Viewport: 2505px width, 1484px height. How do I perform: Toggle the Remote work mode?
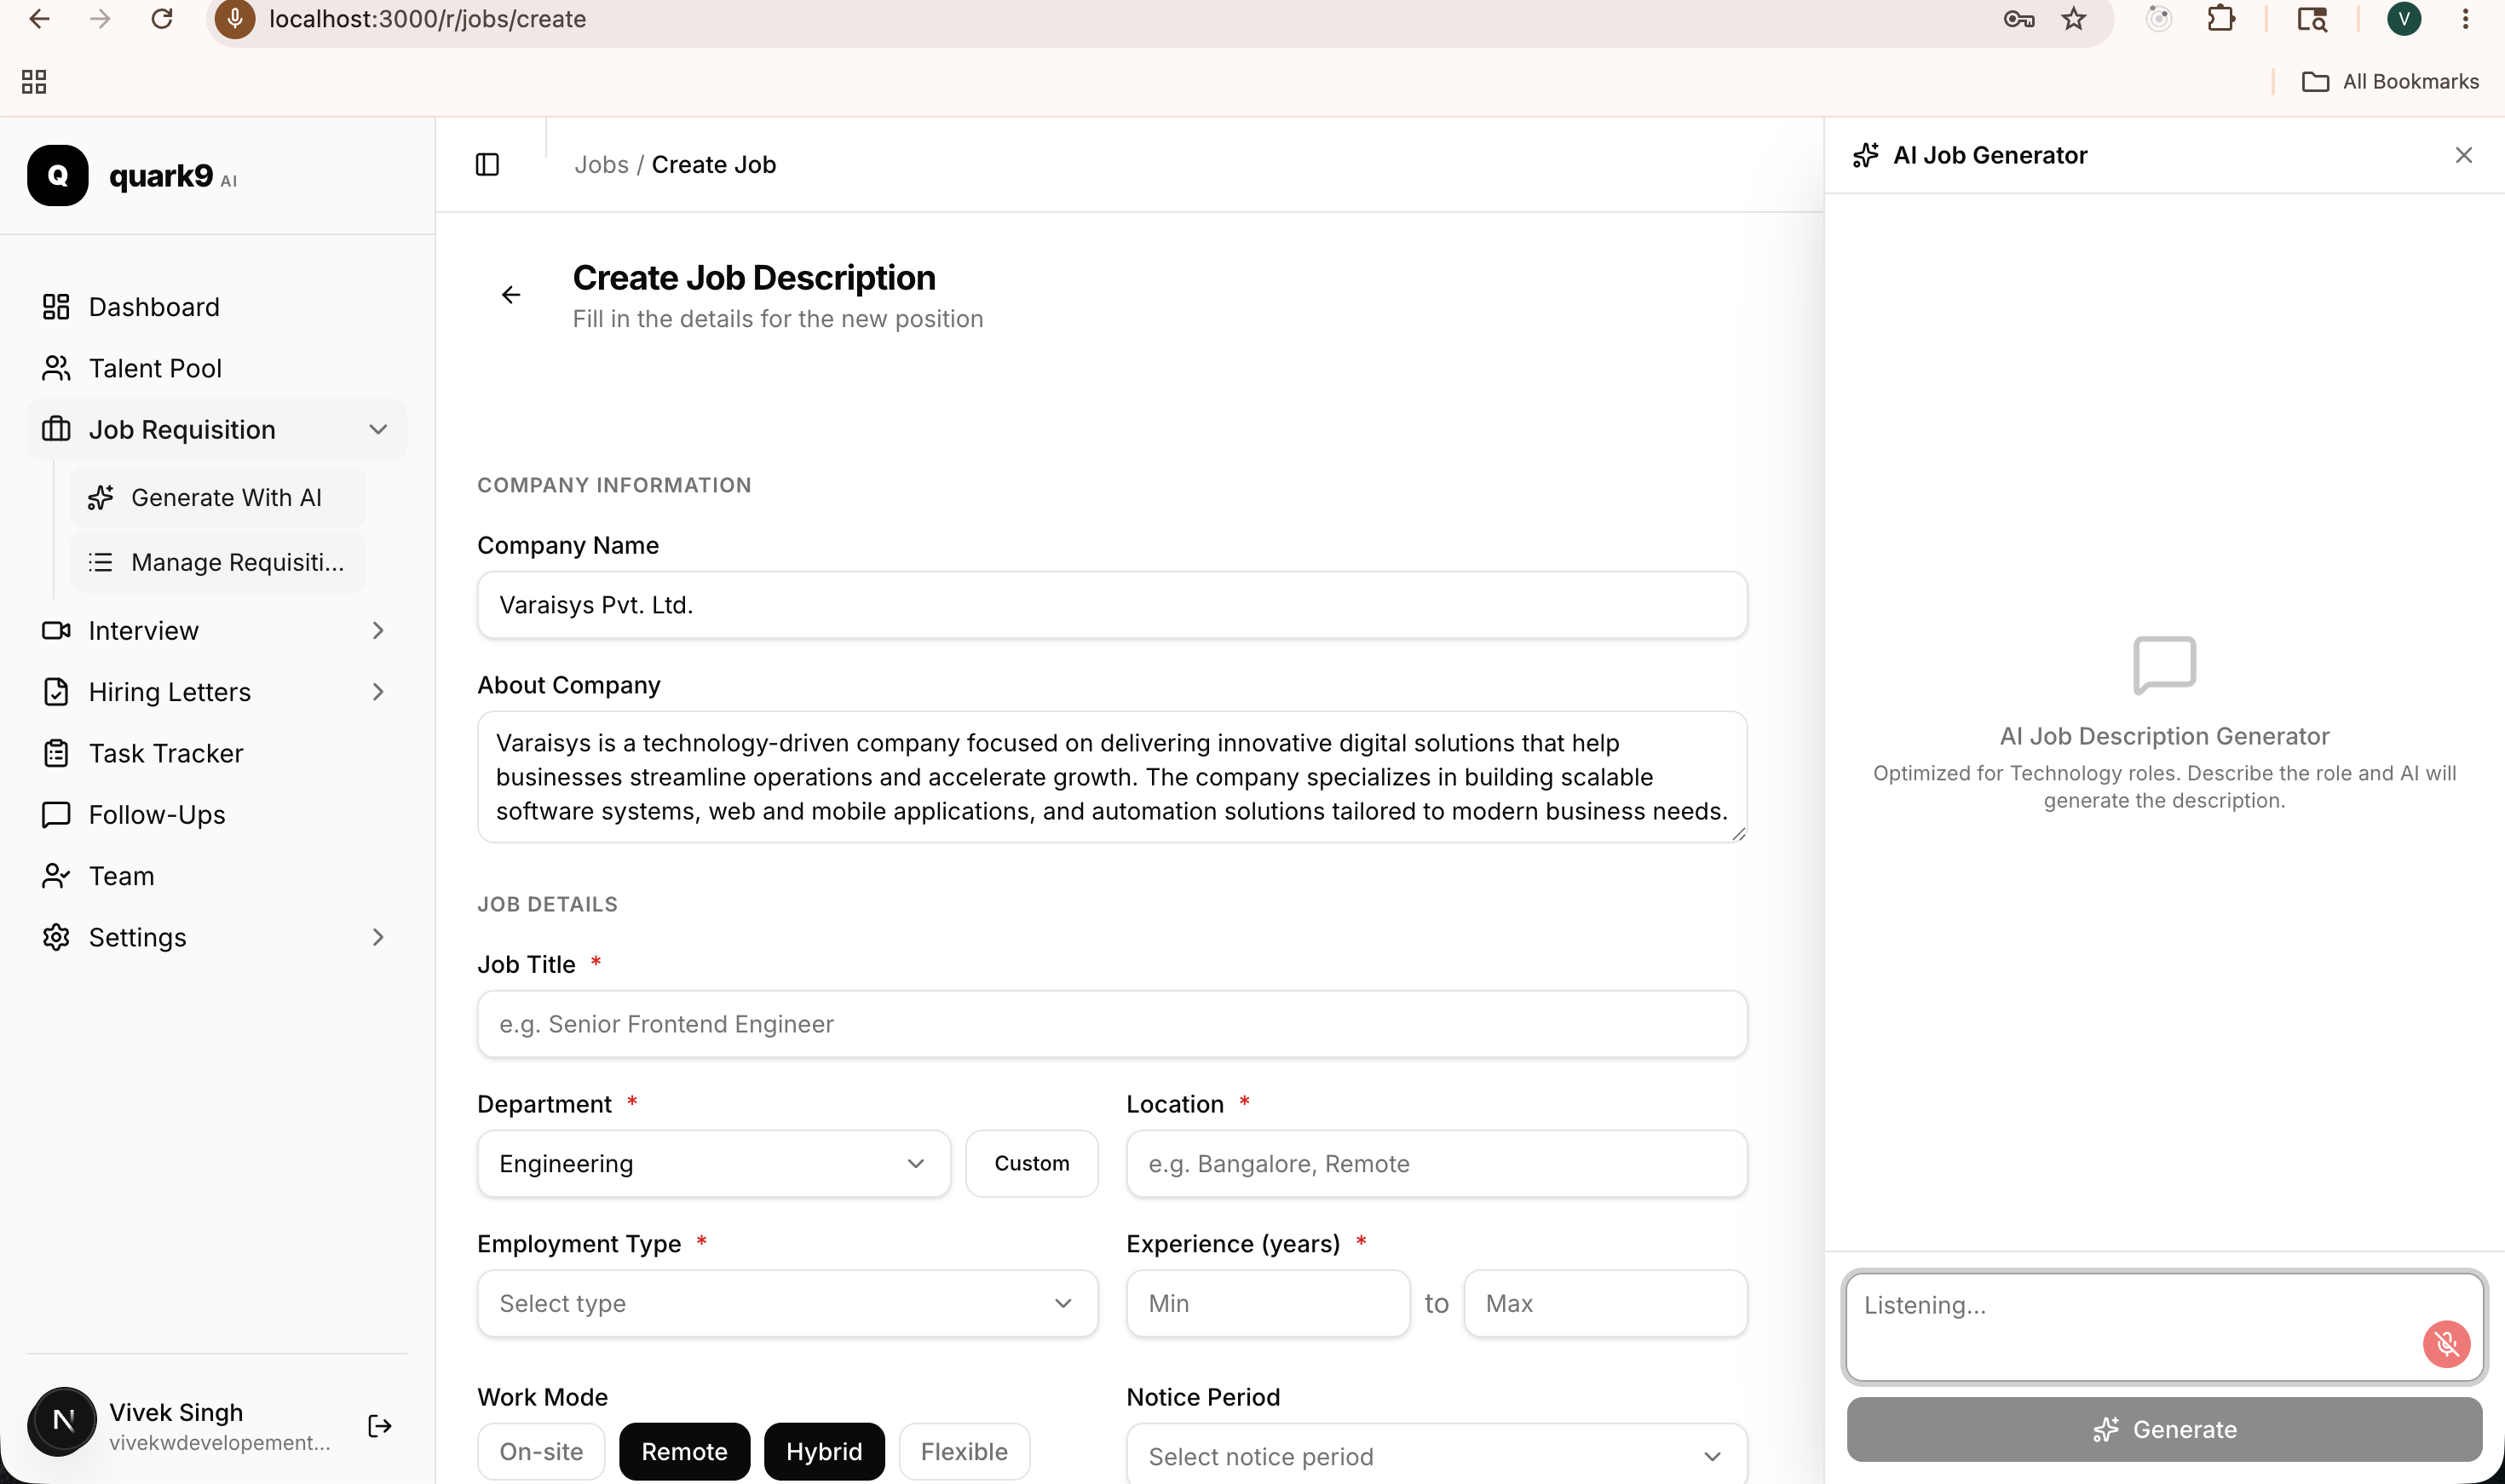(684, 1452)
